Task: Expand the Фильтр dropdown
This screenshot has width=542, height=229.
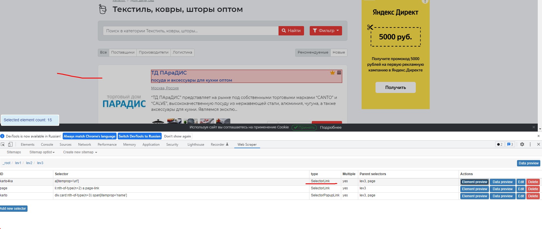Action: point(326,31)
